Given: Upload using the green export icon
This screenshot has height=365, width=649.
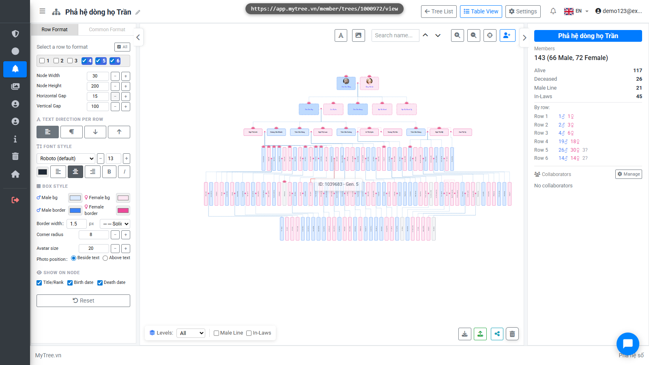Looking at the screenshot, I should (480, 334).
